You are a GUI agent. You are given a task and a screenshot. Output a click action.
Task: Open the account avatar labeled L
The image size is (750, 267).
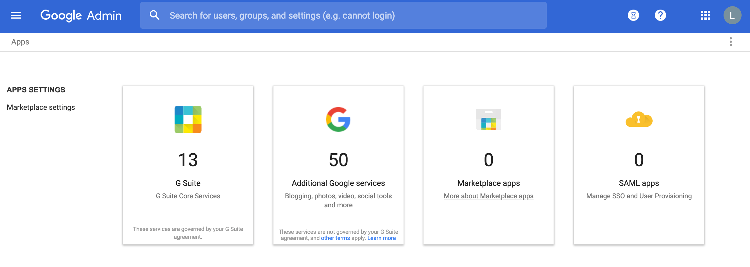pyautogui.click(x=732, y=15)
